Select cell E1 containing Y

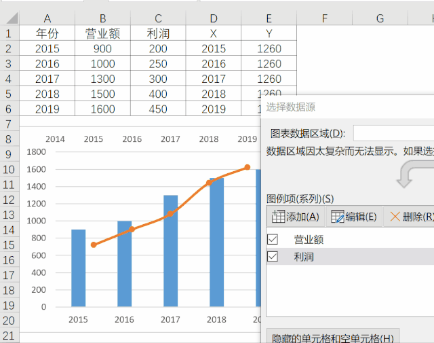point(269,33)
